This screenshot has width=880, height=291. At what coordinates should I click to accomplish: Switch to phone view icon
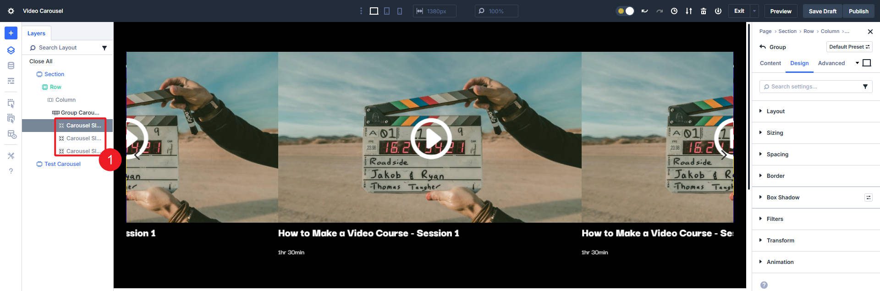(400, 11)
